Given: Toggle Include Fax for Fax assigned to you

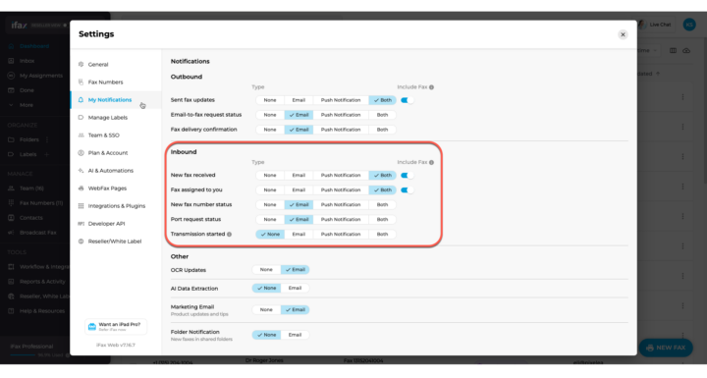Looking at the screenshot, I should [407, 189].
